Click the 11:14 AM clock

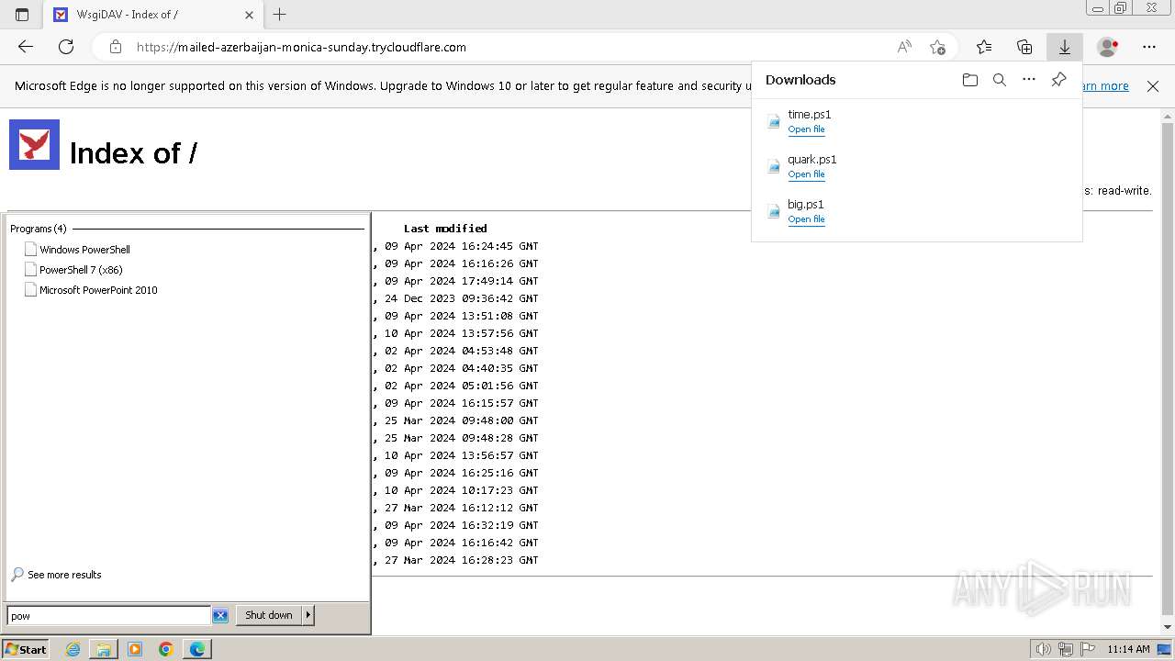[x=1128, y=649]
